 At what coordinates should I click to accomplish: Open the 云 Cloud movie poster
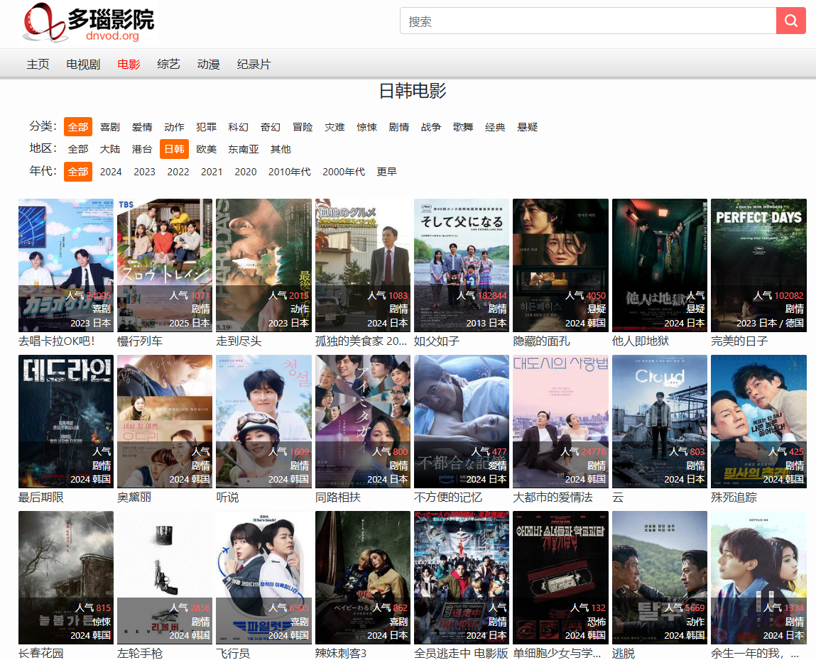pyautogui.click(x=660, y=422)
